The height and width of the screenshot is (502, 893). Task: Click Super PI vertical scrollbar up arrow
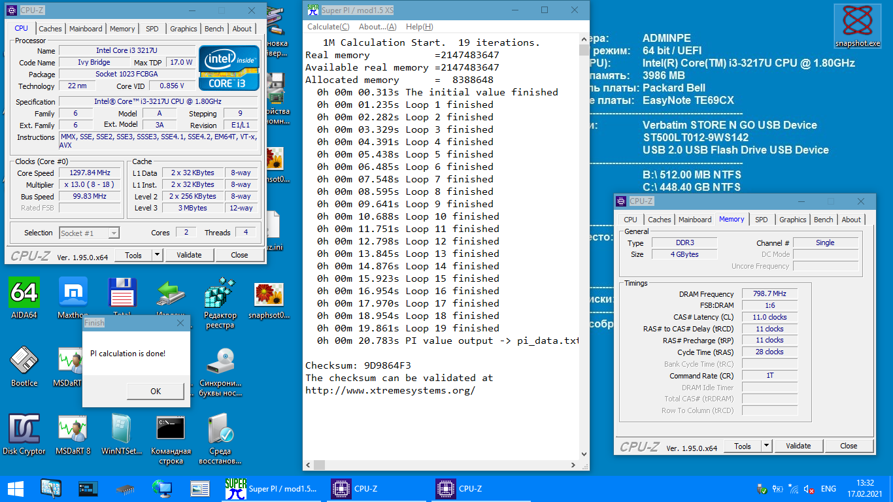(584, 39)
